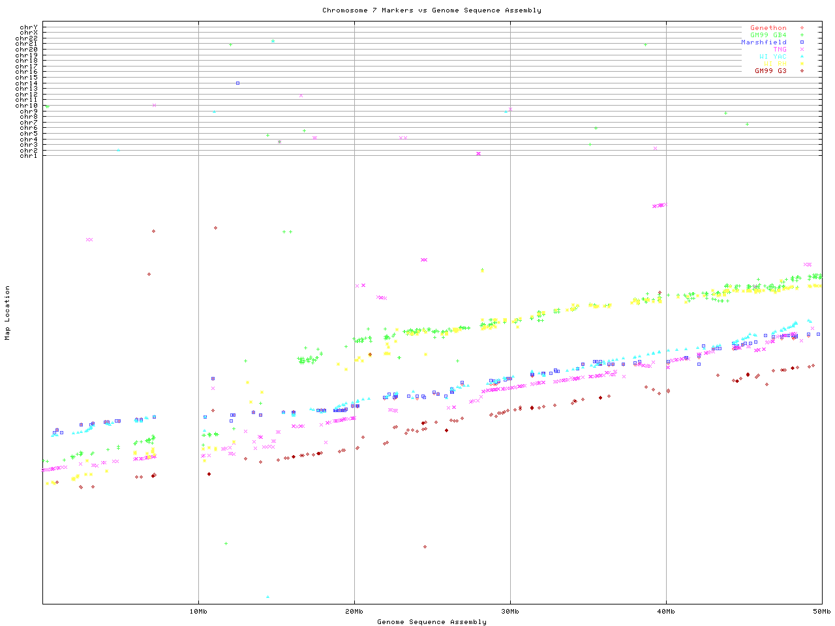Click the TNG cross marker in legend

(x=801, y=50)
